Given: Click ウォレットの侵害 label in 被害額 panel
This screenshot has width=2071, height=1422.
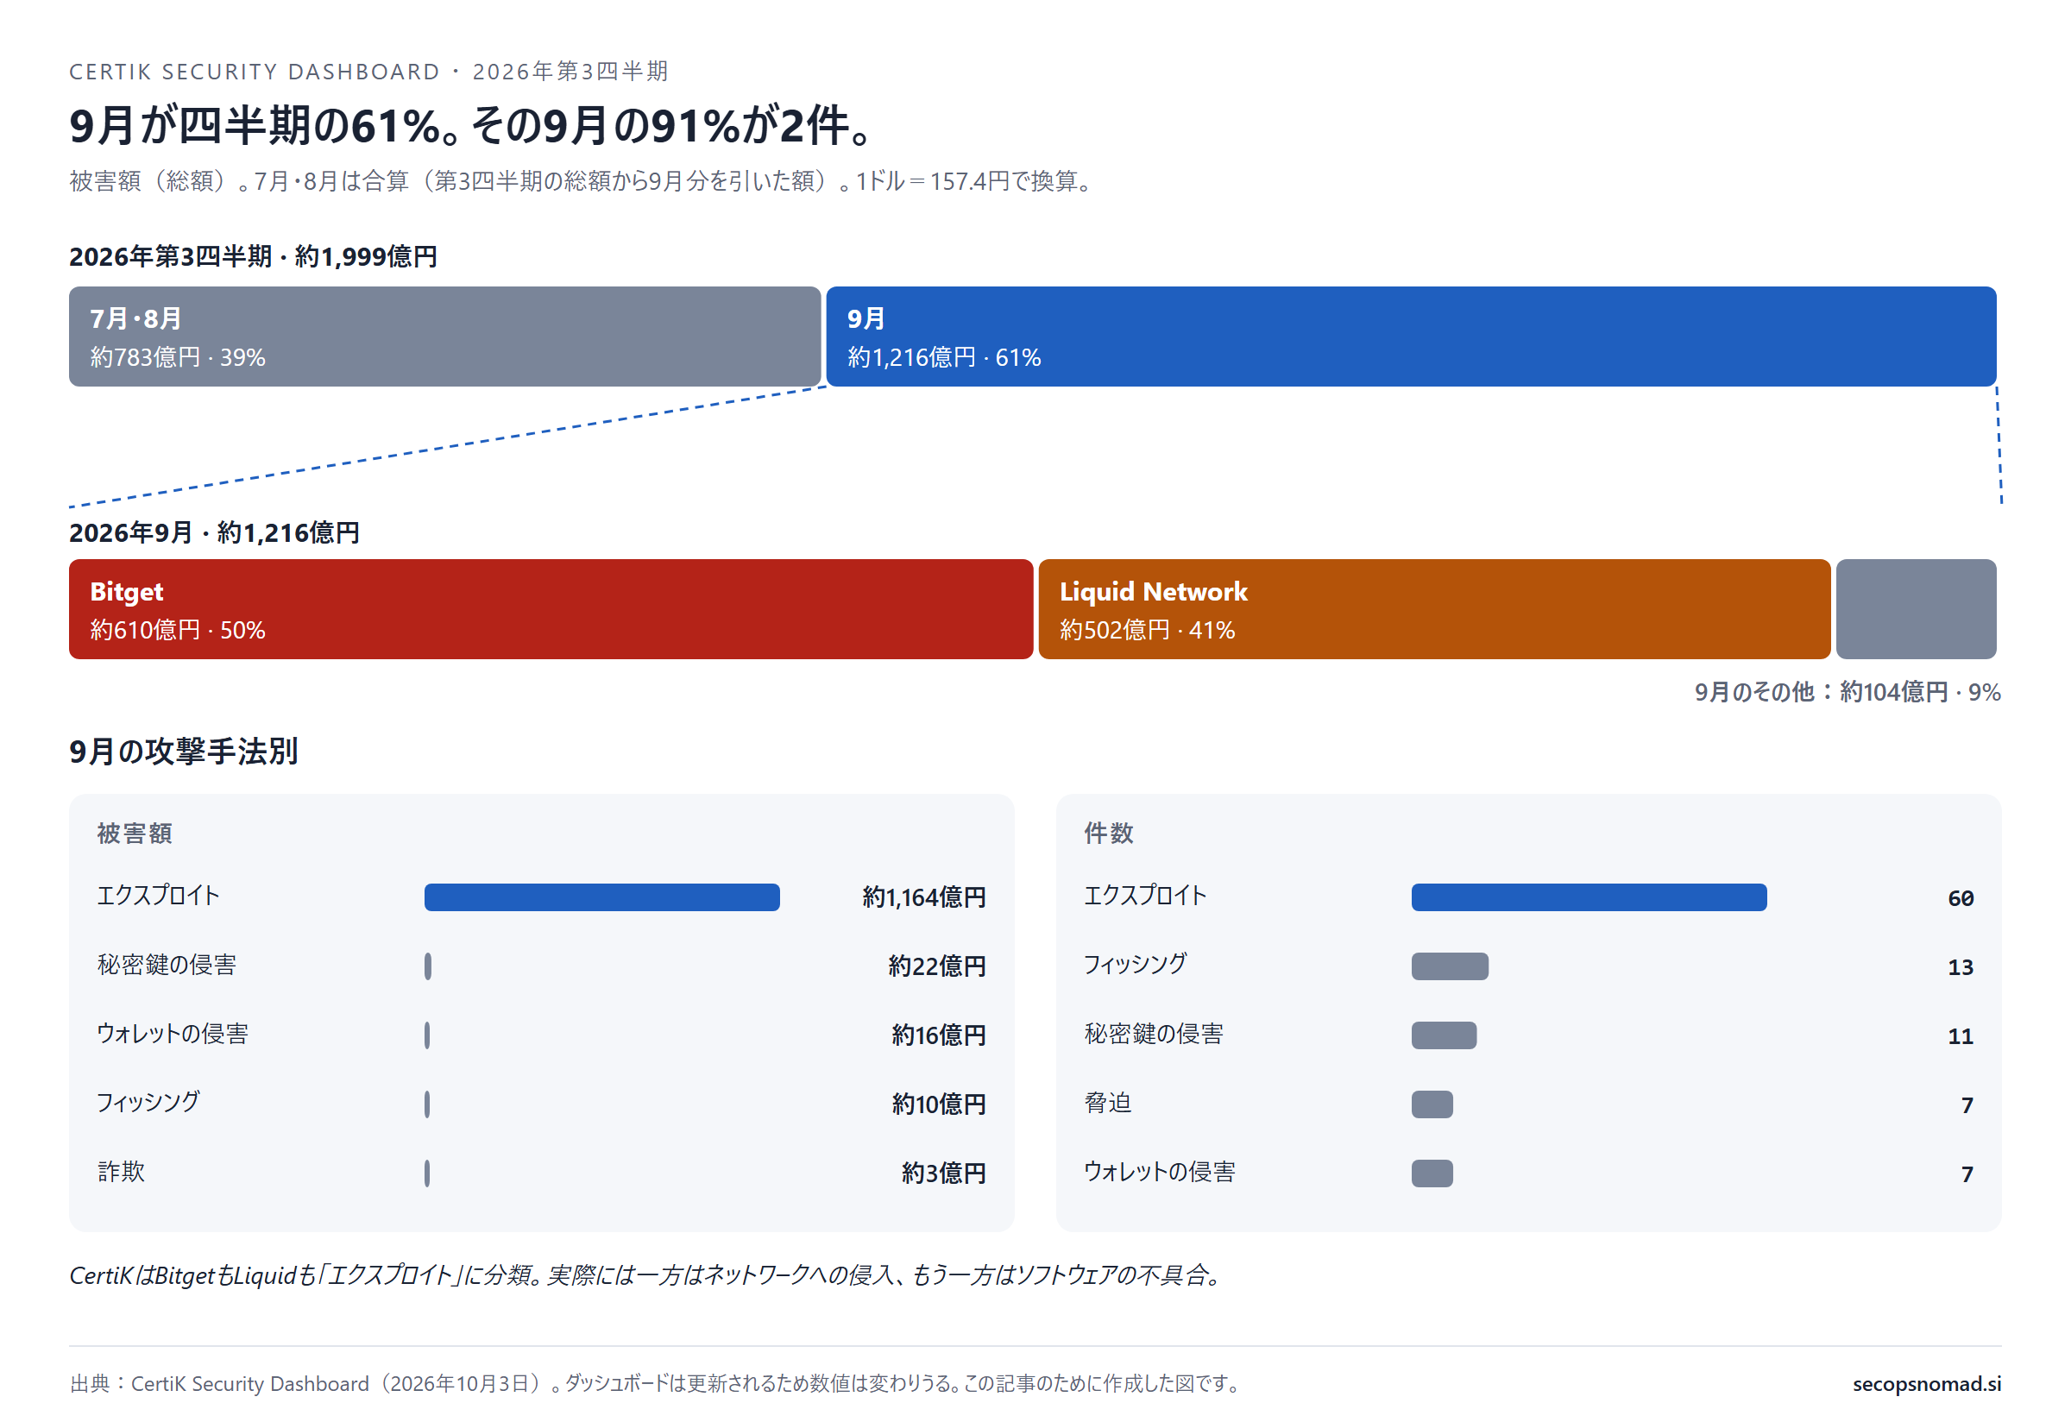Looking at the screenshot, I should pos(172,1034).
